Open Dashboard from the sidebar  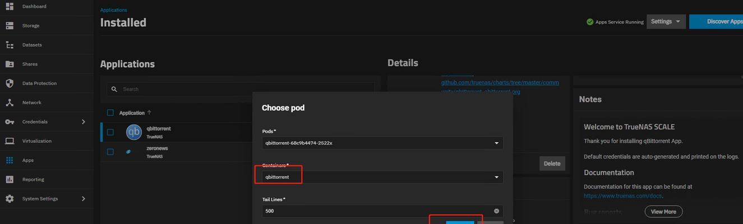(34, 6)
